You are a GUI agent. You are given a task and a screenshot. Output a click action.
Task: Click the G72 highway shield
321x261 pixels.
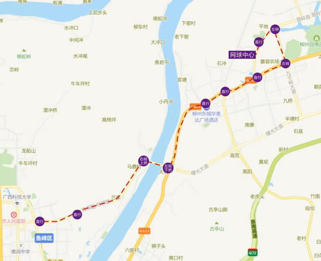tap(252, 253)
